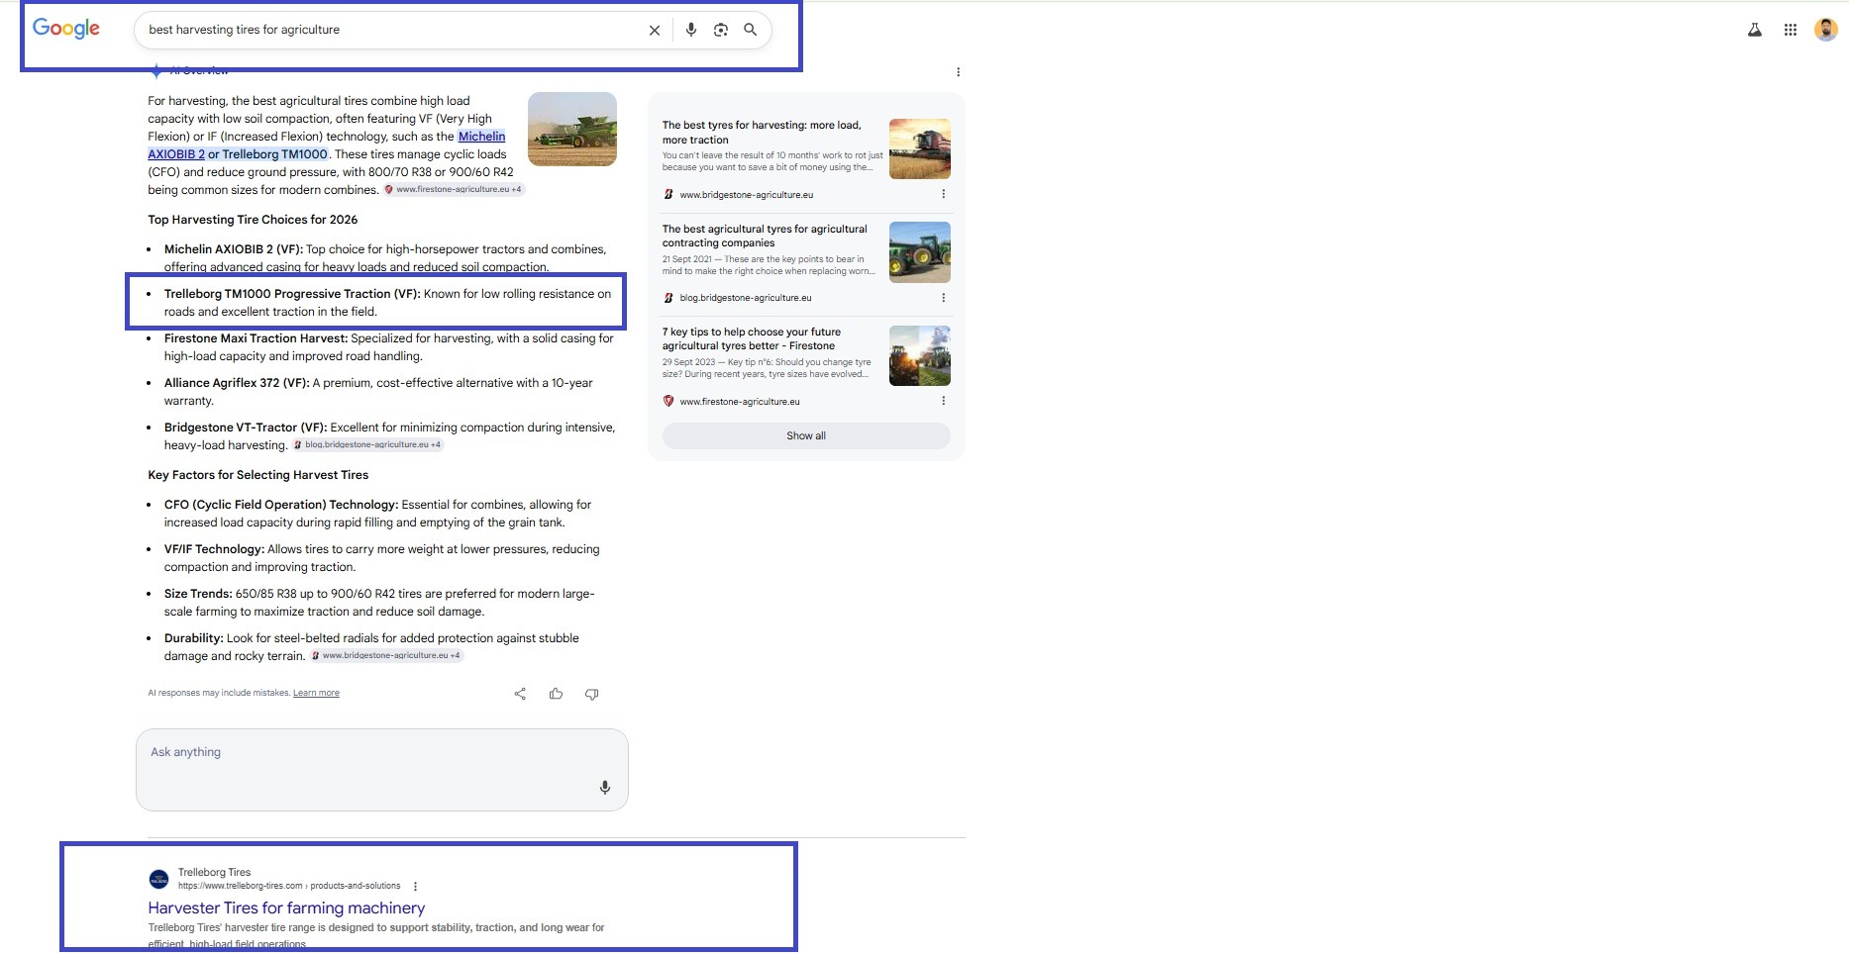Click Firestone shield favicon in third card
This screenshot has width=1849, height=954.
coord(668,401)
